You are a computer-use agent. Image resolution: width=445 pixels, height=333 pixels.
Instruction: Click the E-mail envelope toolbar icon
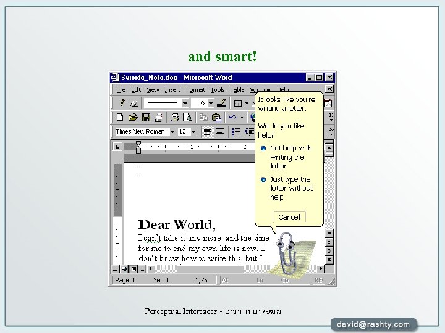[x=159, y=118]
